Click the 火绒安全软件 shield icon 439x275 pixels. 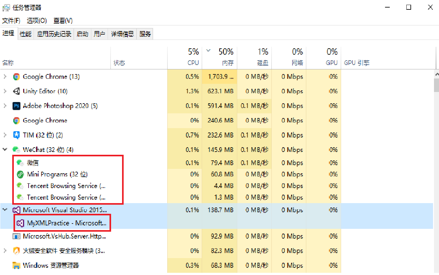(16, 251)
